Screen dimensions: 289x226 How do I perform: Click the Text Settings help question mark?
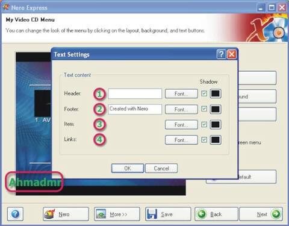click(x=221, y=54)
